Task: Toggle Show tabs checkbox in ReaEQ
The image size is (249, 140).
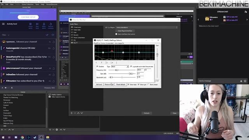Action: click(x=128, y=85)
